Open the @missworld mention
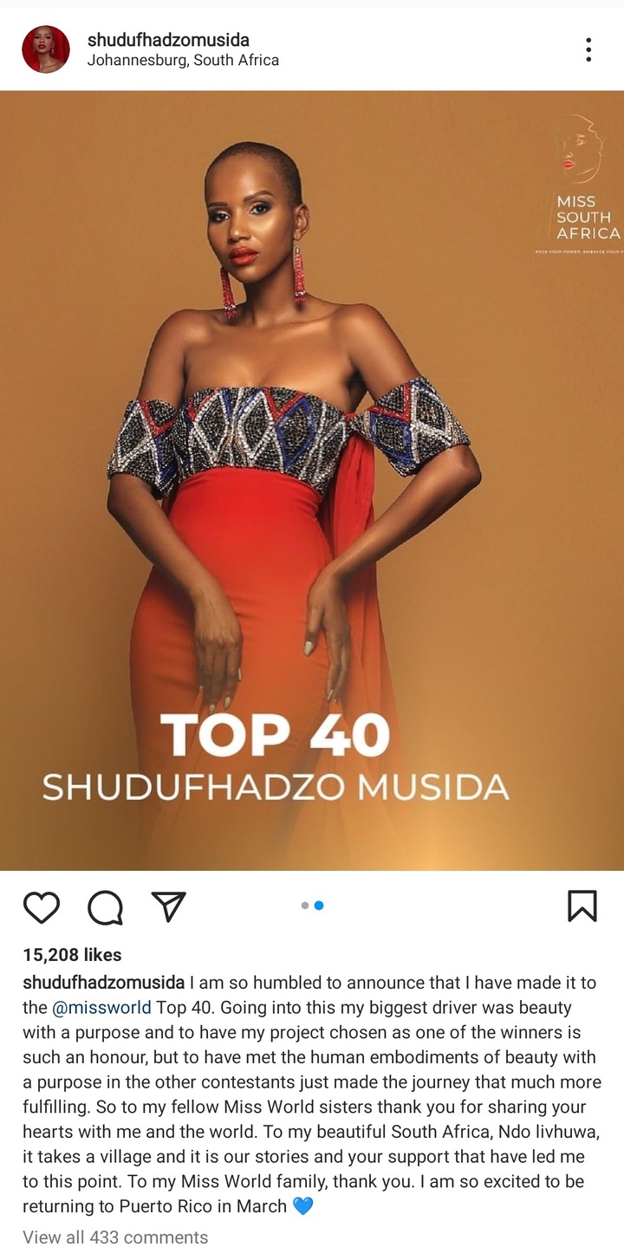Viewport: 624px width, 1247px height. 101,1008
